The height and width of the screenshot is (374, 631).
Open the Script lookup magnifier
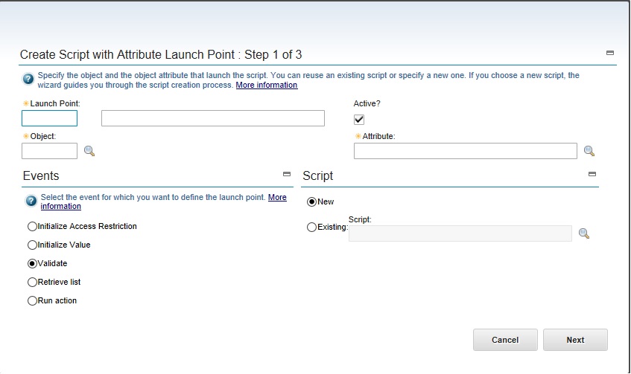click(x=584, y=233)
